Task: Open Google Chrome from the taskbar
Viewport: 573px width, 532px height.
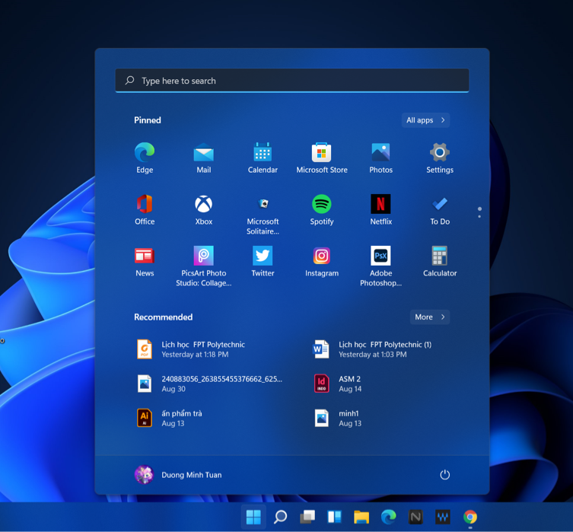Action: click(470, 518)
